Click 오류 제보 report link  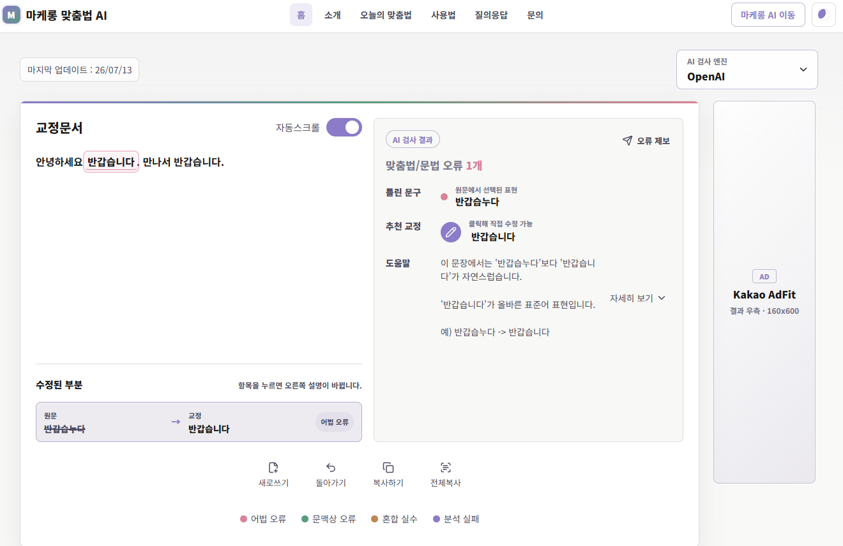pyautogui.click(x=646, y=141)
